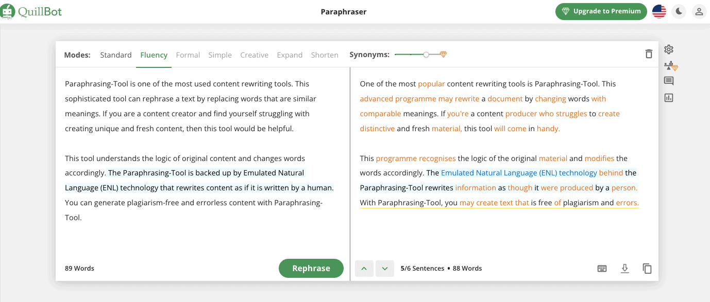Click Upgrade to Premium button
This screenshot has height=302, width=710.
601,11
